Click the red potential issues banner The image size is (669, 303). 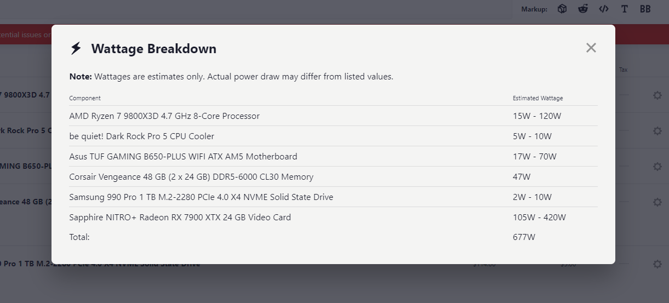coord(26,35)
